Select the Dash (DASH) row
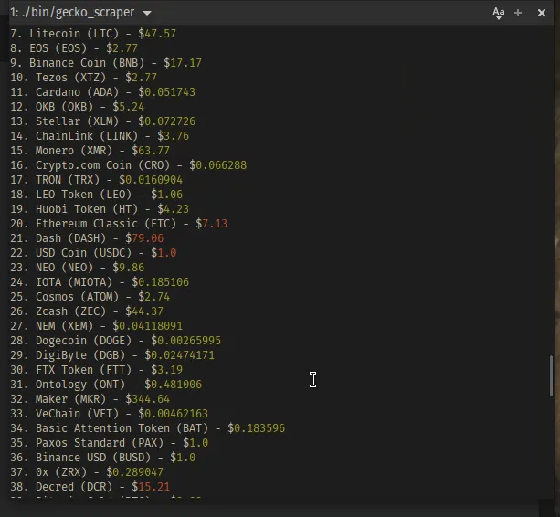The image size is (560, 517). pyautogui.click(x=87, y=238)
